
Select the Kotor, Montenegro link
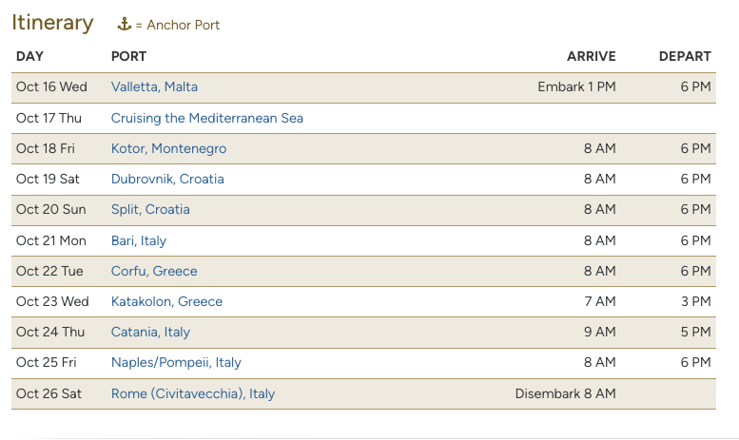168,149
